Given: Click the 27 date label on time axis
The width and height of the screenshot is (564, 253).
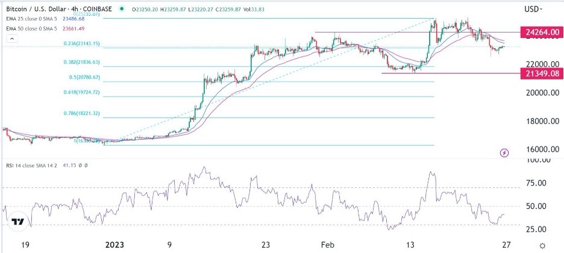Looking at the screenshot, I should tap(506, 245).
